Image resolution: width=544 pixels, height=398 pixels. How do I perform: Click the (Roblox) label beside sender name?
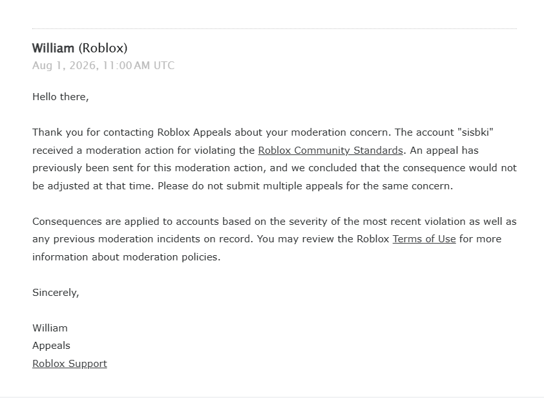point(103,48)
